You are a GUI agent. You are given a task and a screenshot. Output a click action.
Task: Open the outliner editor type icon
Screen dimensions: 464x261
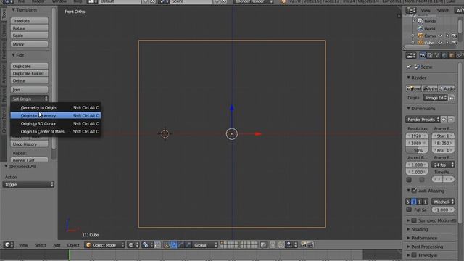(x=411, y=10)
